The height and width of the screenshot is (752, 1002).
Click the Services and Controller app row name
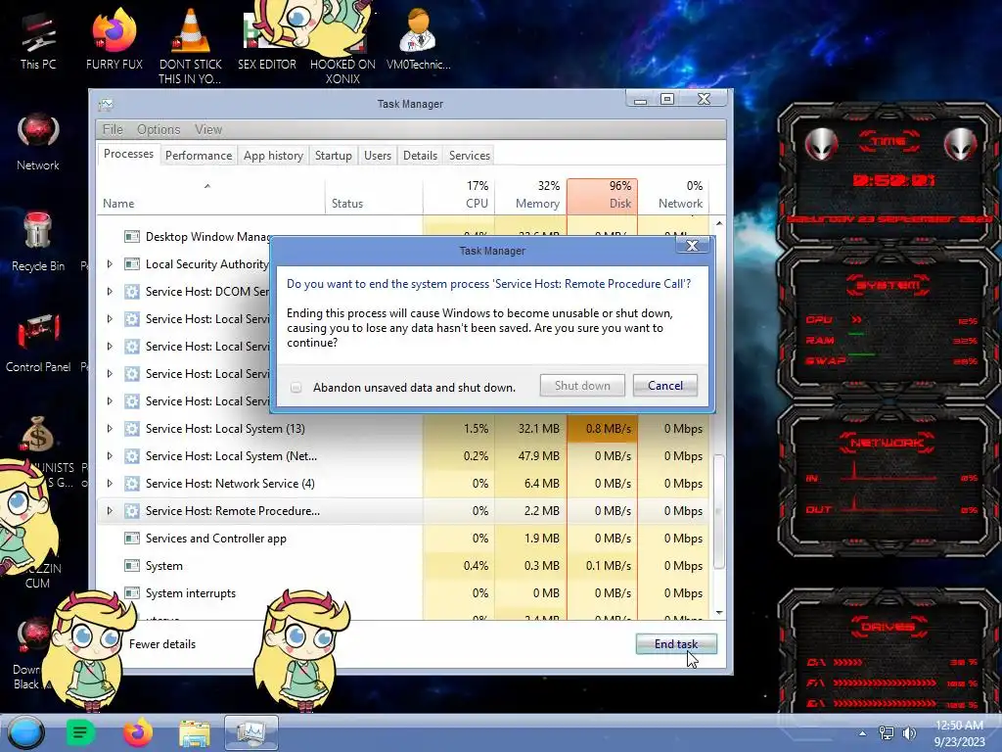pos(216,539)
